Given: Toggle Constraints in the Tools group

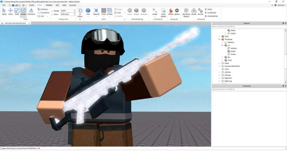Looking at the screenshot, I should tap(43, 13).
